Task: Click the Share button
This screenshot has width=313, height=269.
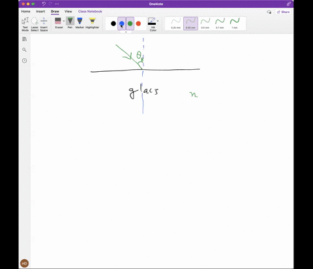Action: (x=283, y=12)
